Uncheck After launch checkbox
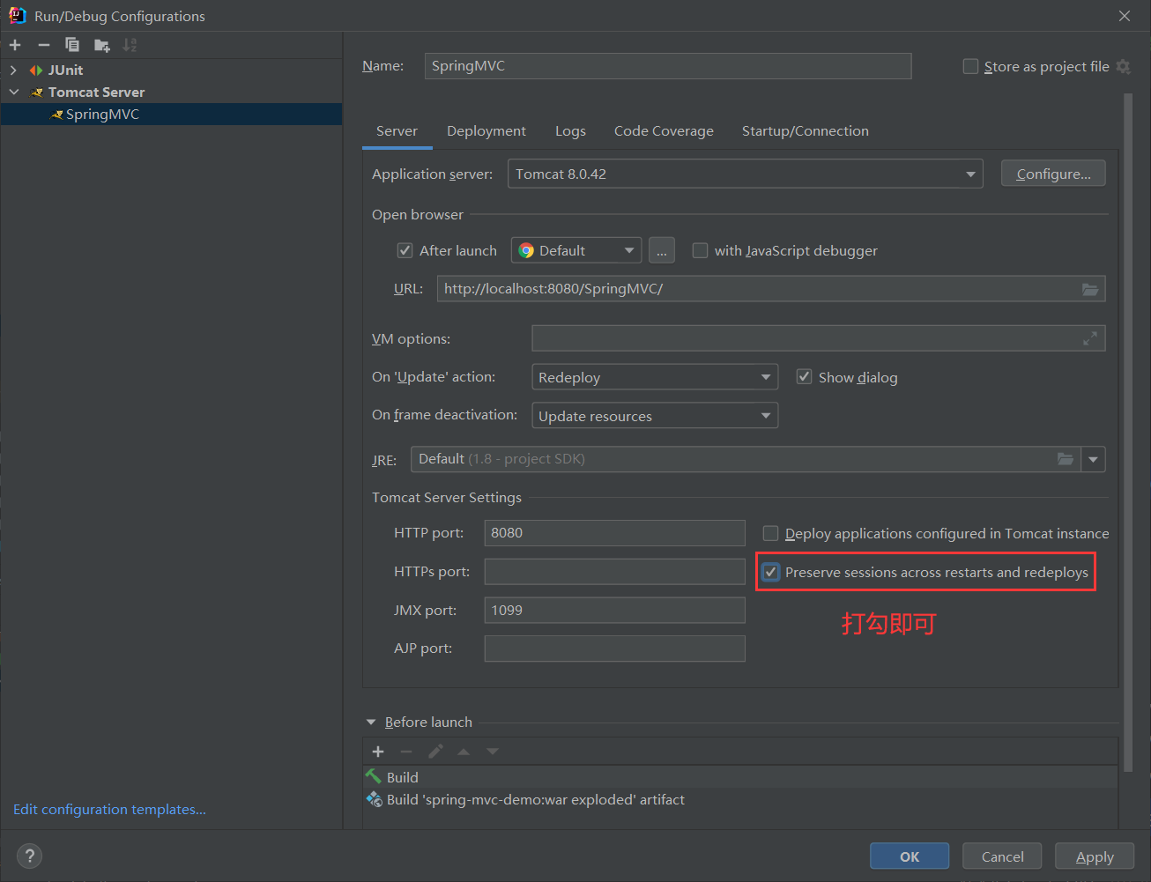Viewport: 1151px width, 882px height. click(405, 250)
